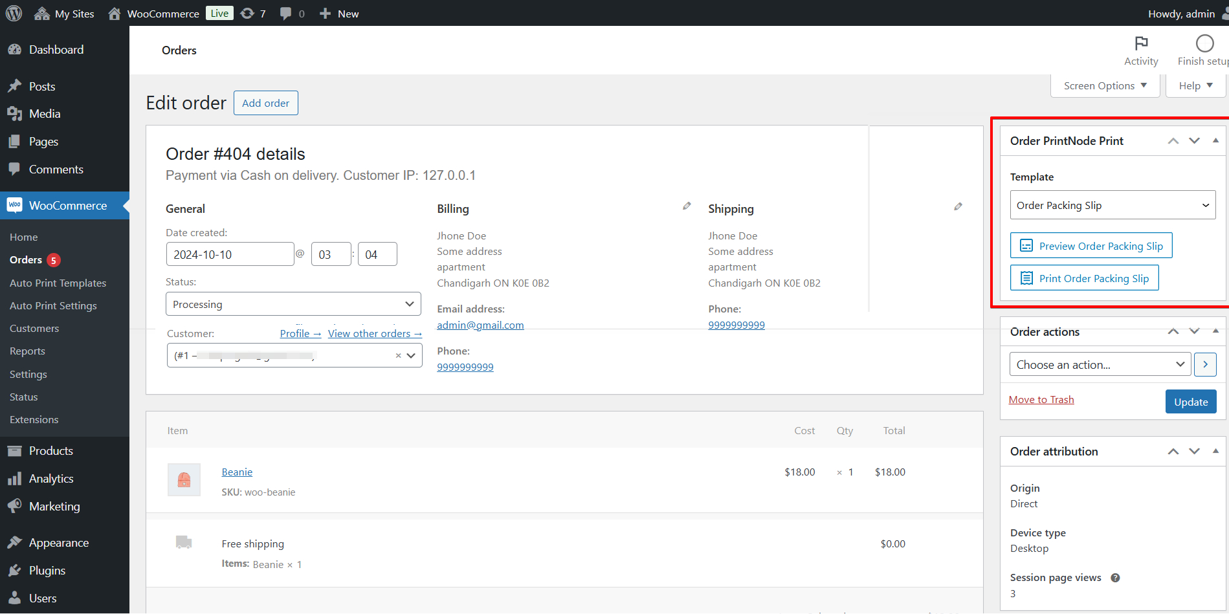Viewport: 1229px width, 614px height.
Task: Click the Date created input field
Action: [x=230, y=254]
